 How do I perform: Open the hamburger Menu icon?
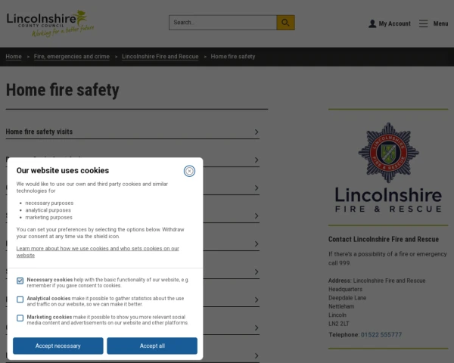[423, 23]
